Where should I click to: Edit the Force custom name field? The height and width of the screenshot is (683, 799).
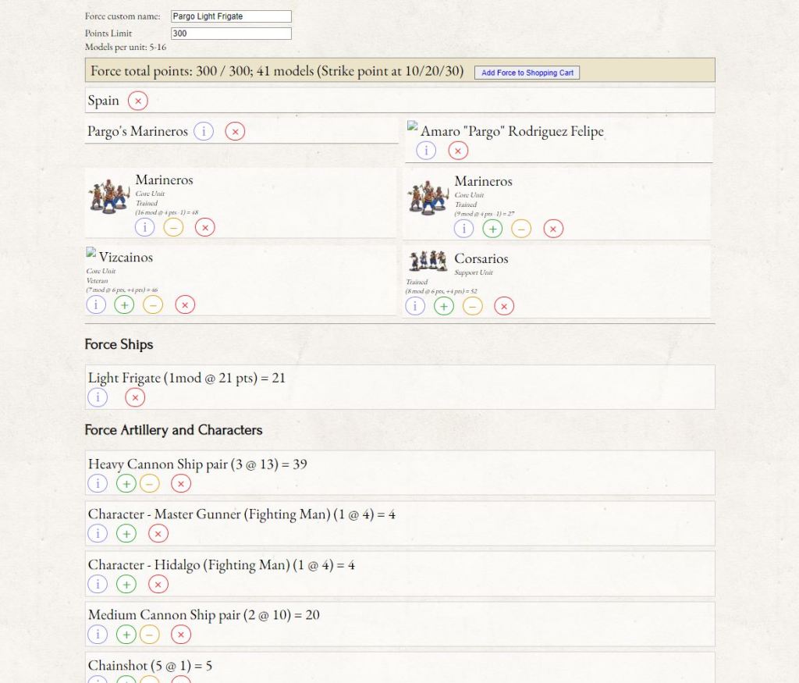230,16
